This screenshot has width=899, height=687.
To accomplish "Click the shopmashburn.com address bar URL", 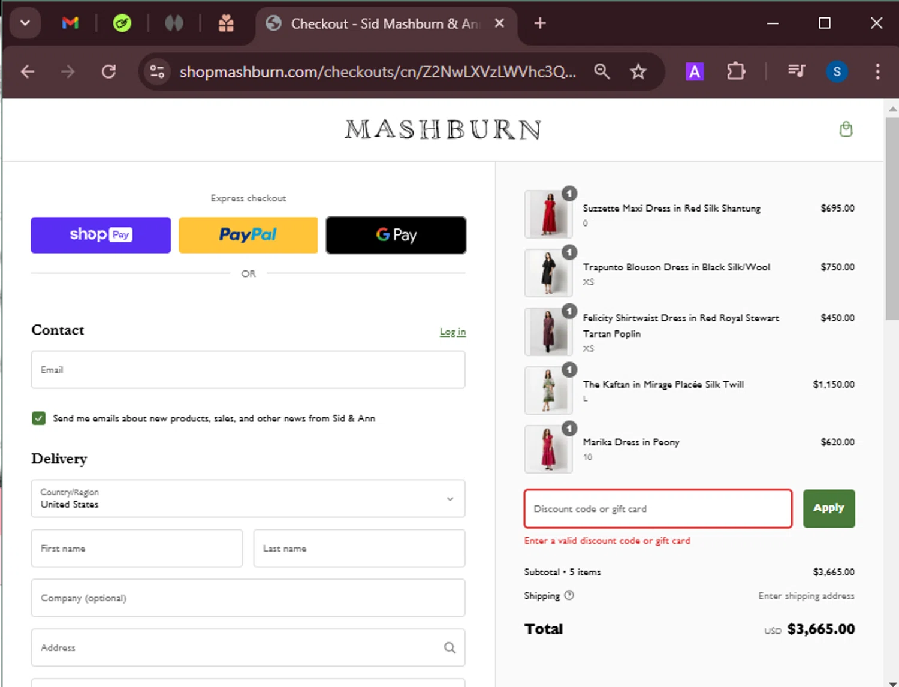I will coord(378,72).
